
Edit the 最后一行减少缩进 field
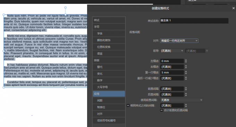pyautogui.click(x=172, y=78)
